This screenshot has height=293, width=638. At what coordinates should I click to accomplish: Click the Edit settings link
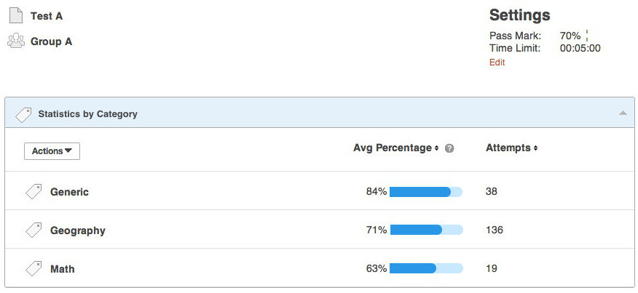[497, 63]
